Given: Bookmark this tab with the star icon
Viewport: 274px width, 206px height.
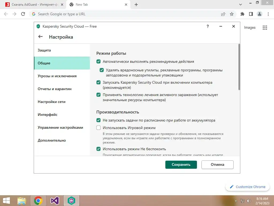Looking at the screenshot, I should 231,14.
